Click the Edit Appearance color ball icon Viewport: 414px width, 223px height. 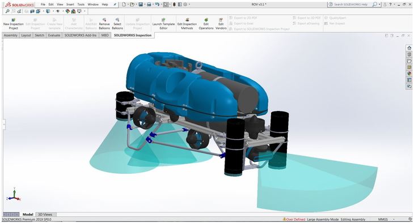(x=67, y=11)
